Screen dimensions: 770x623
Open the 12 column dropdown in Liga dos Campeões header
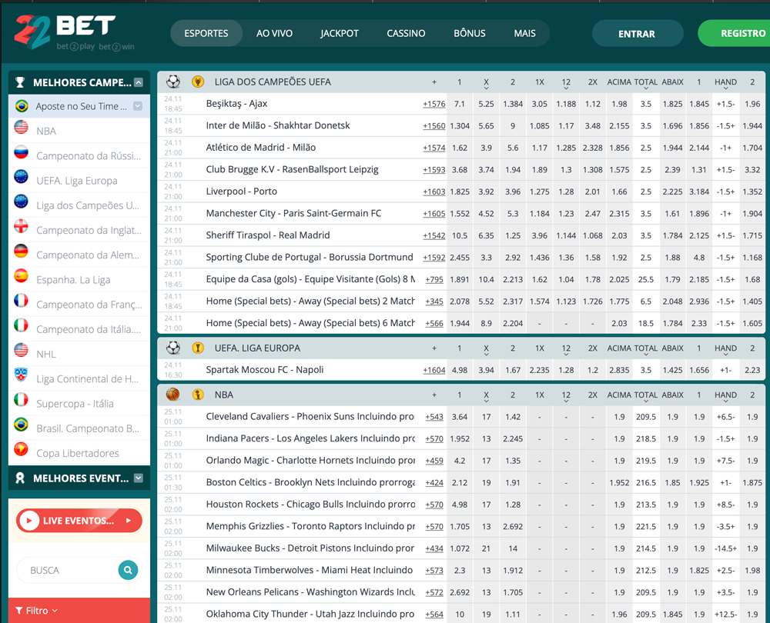[x=566, y=83]
